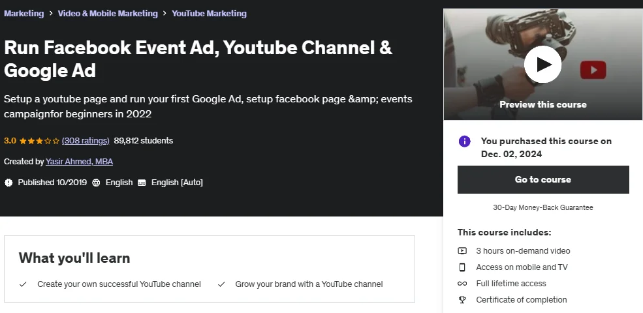This screenshot has width=643, height=313.
Task: Click checkmark beside Create your own YouTube channel
Action: (23, 284)
